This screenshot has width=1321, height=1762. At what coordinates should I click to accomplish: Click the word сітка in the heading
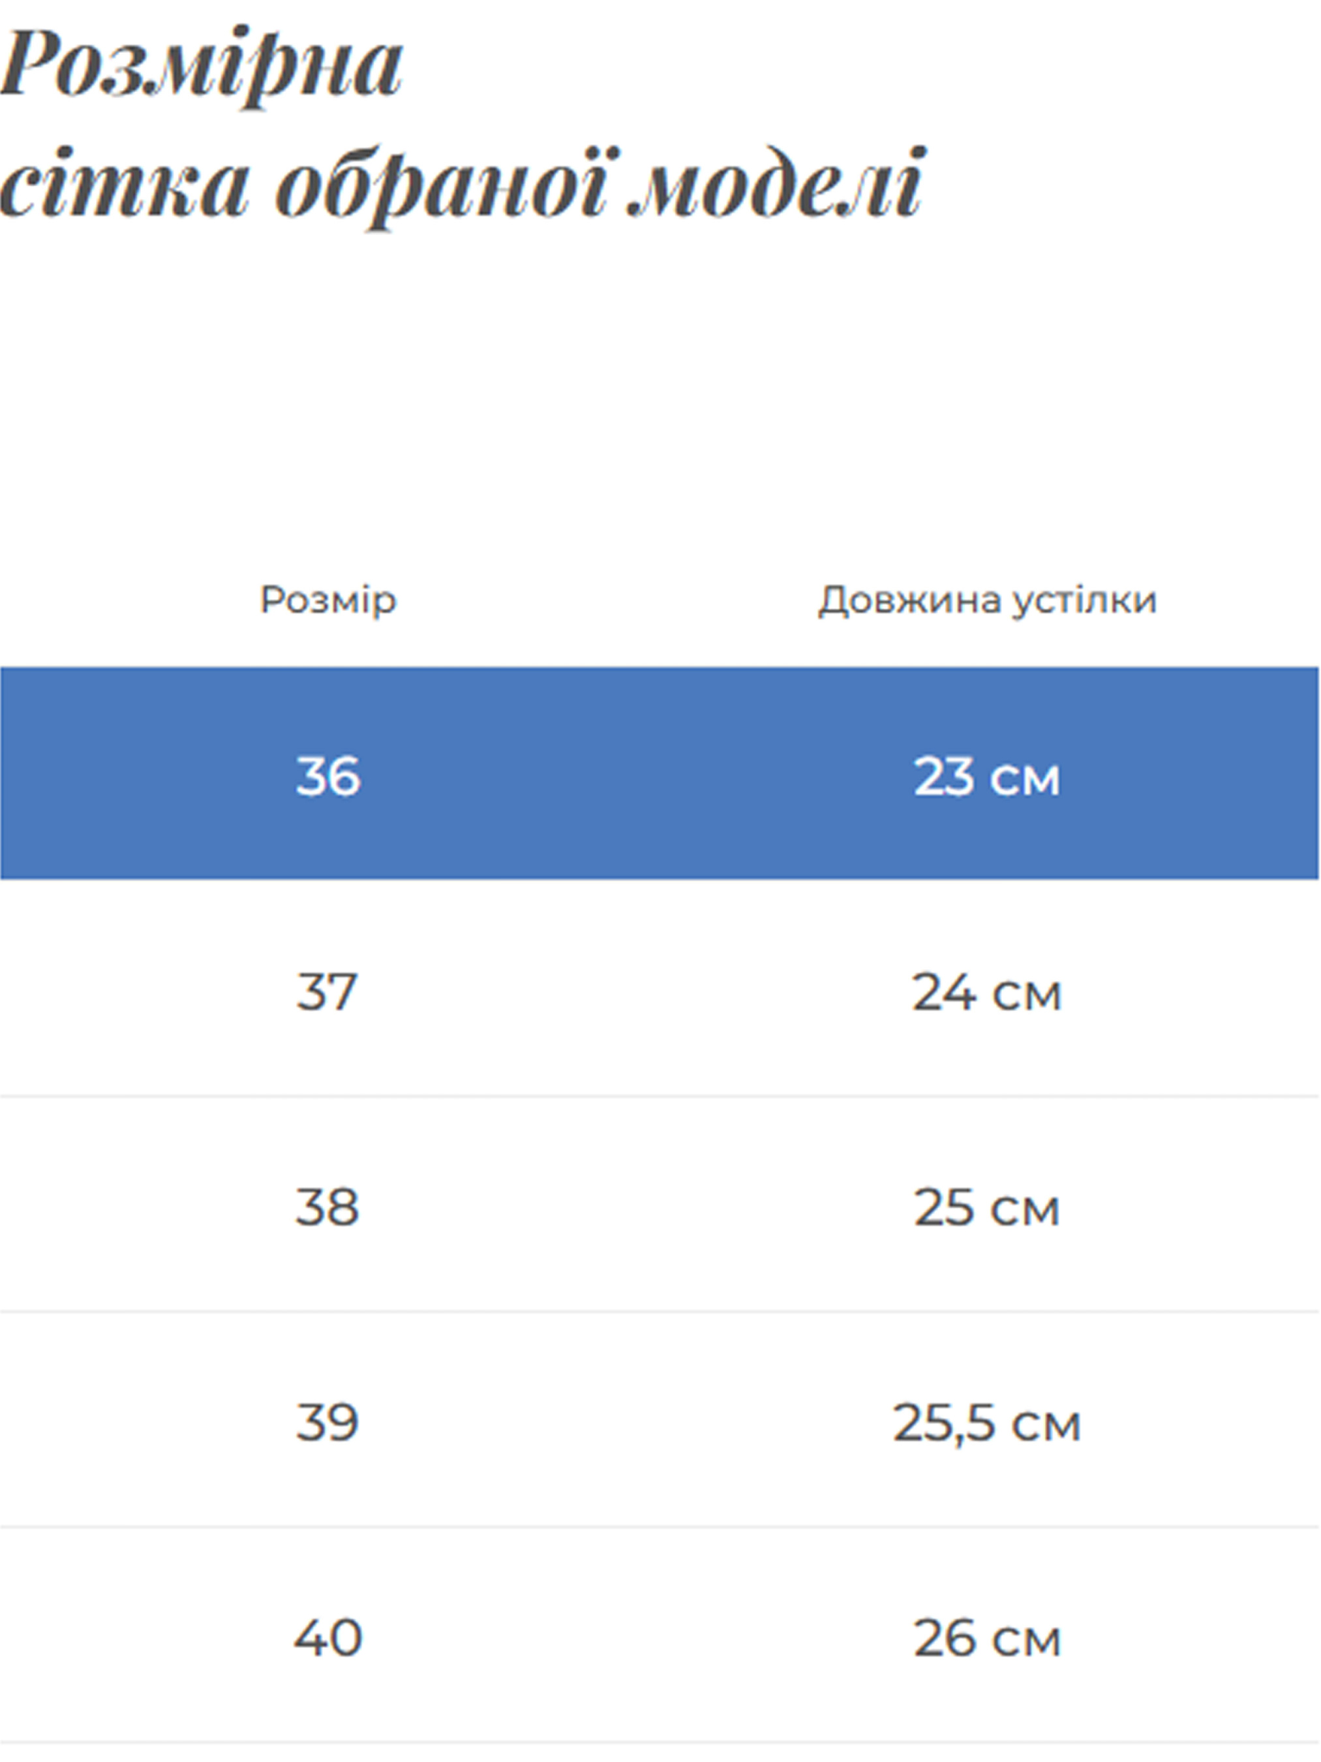[x=123, y=185]
